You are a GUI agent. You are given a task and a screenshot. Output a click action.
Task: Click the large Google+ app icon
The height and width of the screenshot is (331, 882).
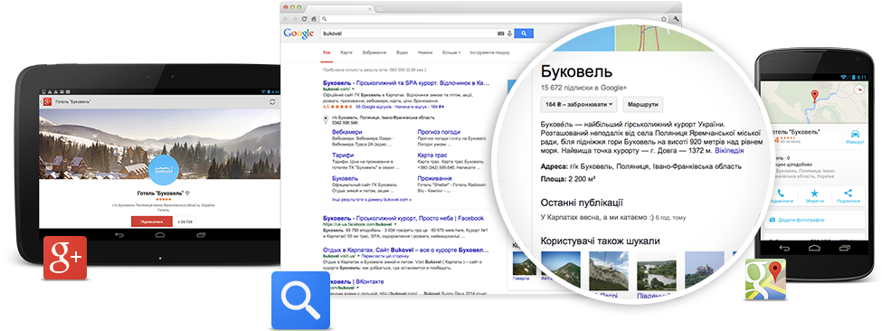(65, 258)
